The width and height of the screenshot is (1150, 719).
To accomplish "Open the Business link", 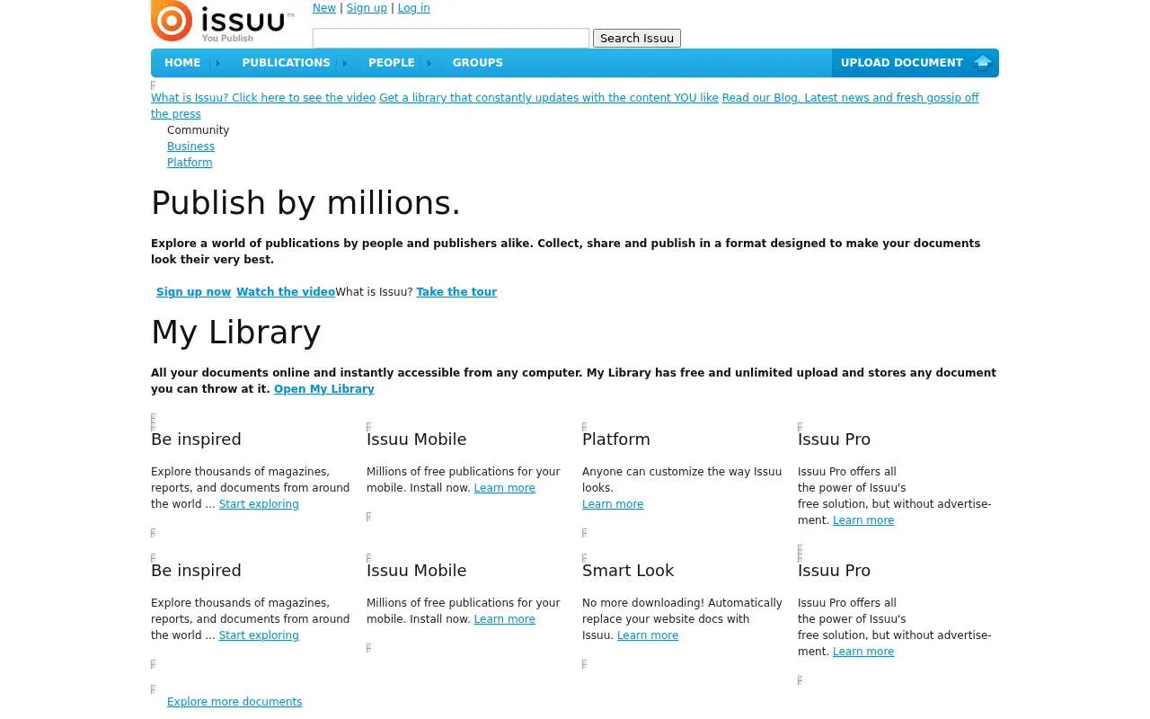I will [x=190, y=146].
